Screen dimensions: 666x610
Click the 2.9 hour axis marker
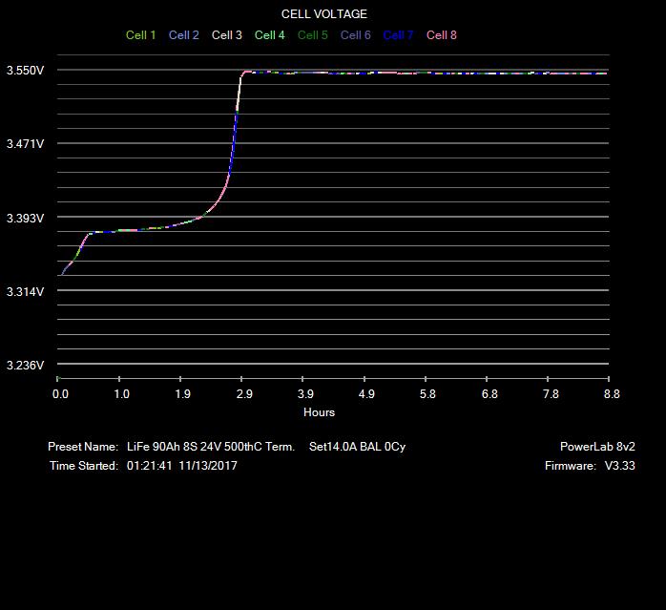(244, 393)
